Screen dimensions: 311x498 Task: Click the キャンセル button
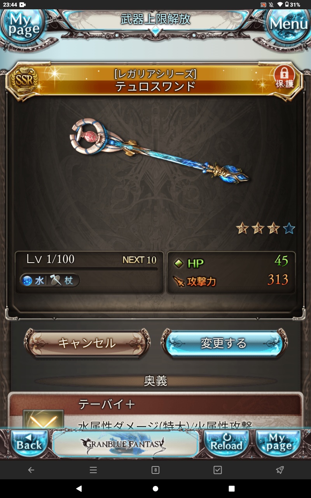(x=87, y=343)
